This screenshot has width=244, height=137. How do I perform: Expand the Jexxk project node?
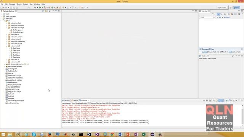[x=2, y=14]
